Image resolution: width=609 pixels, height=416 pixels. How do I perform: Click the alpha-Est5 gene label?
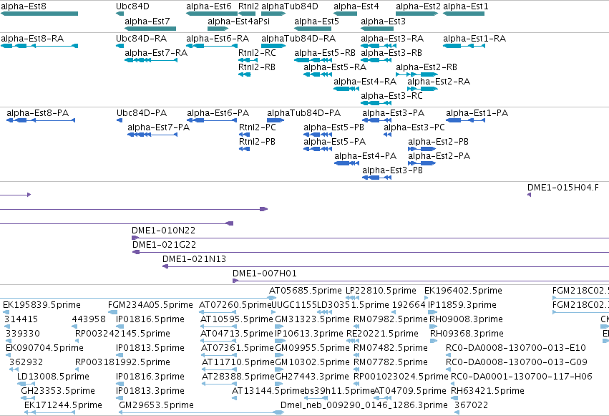click(316, 21)
